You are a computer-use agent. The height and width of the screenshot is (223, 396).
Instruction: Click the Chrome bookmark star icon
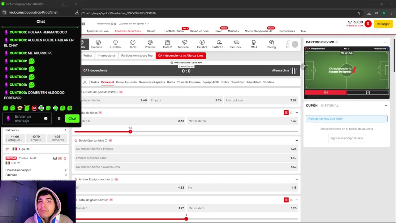coord(359,13)
